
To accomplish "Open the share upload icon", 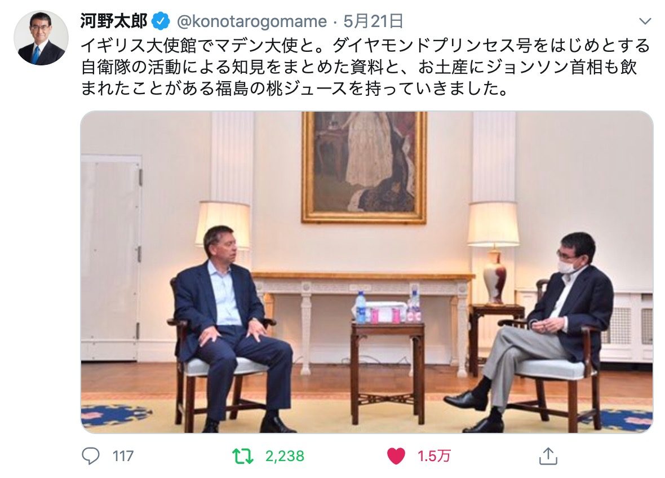I will coord(548,456).
